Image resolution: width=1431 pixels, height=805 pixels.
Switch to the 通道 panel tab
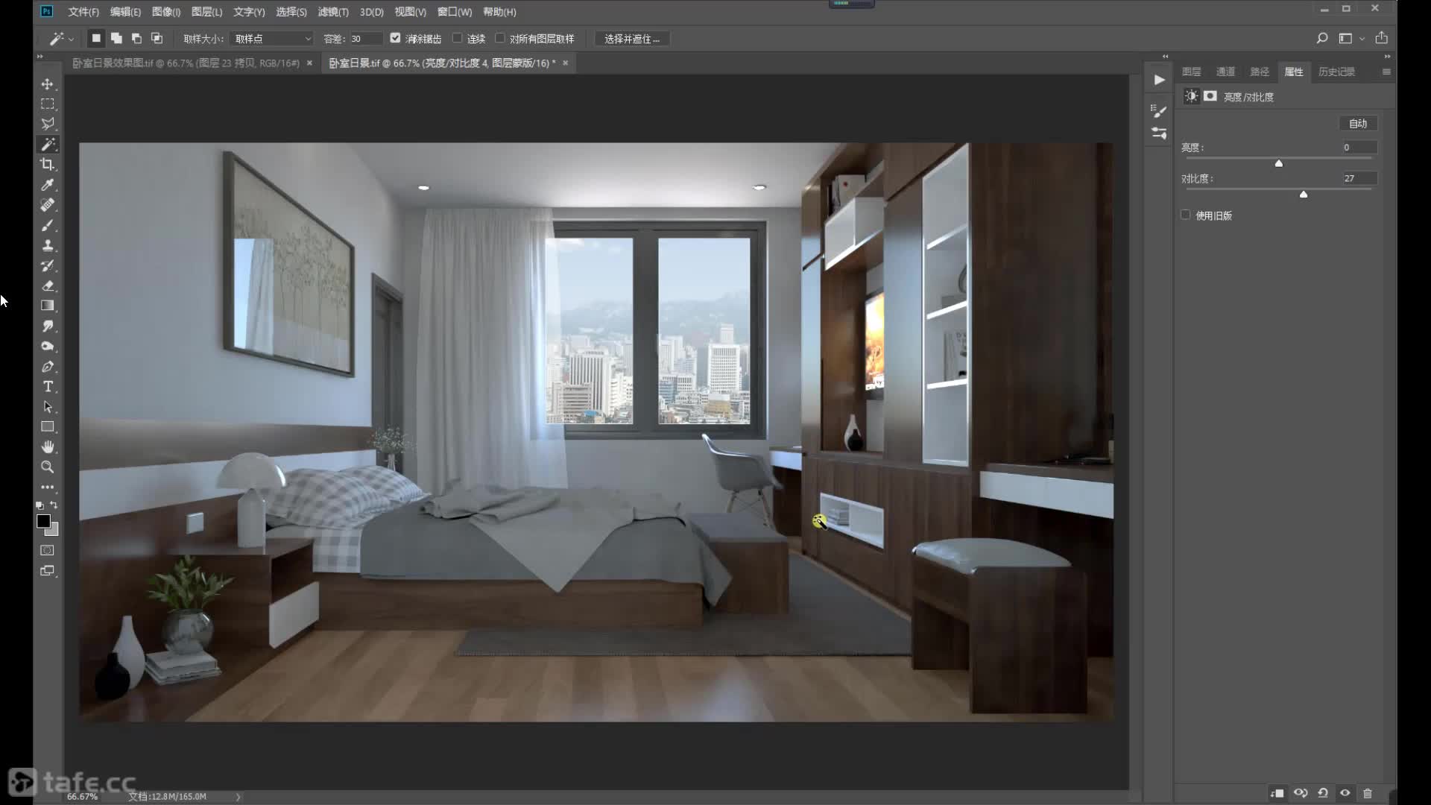click(x=1225, y=72)
